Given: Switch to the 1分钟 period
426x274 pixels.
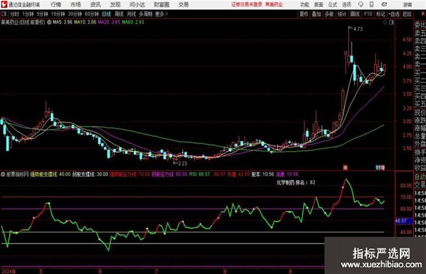Looking at the screenshot, I should pos(28,14).
